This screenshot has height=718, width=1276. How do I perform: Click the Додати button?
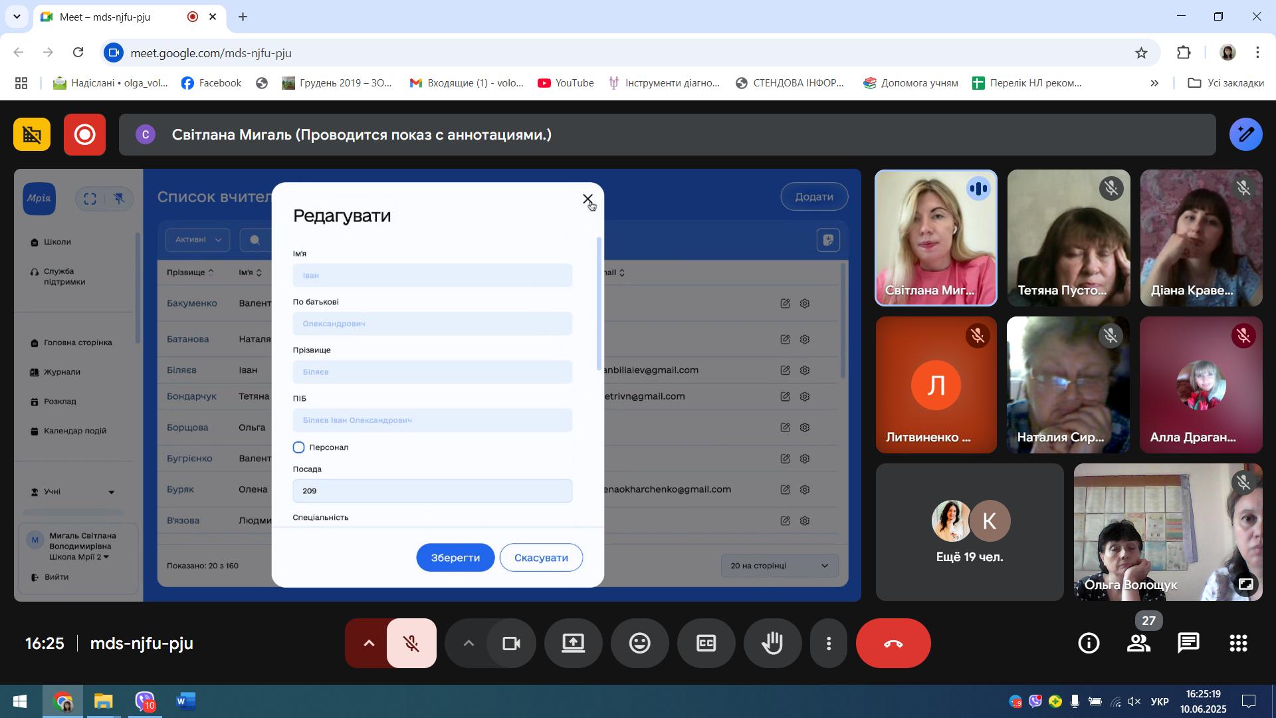[814, 197]
